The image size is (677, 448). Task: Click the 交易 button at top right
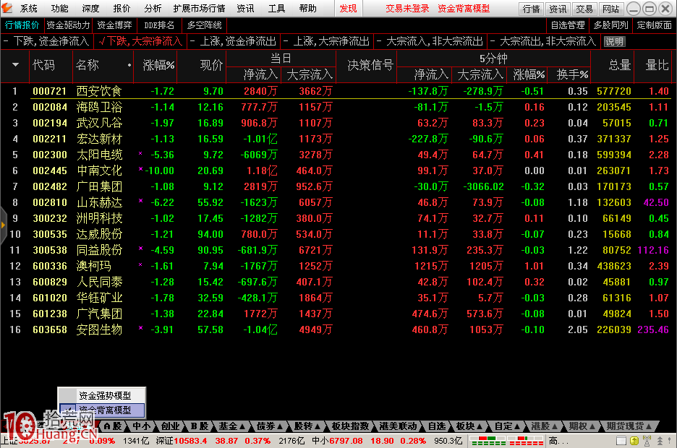click(584, 9)
